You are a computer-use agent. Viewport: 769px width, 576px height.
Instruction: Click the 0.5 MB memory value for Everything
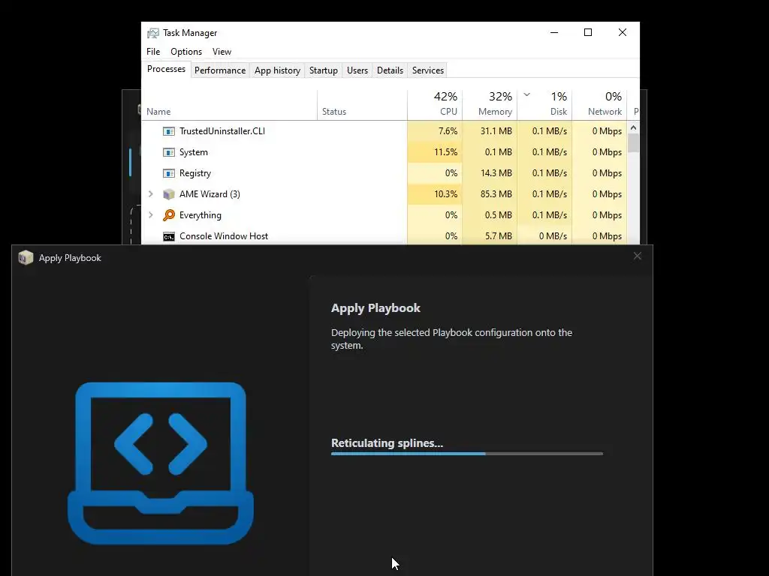[499, 215]
